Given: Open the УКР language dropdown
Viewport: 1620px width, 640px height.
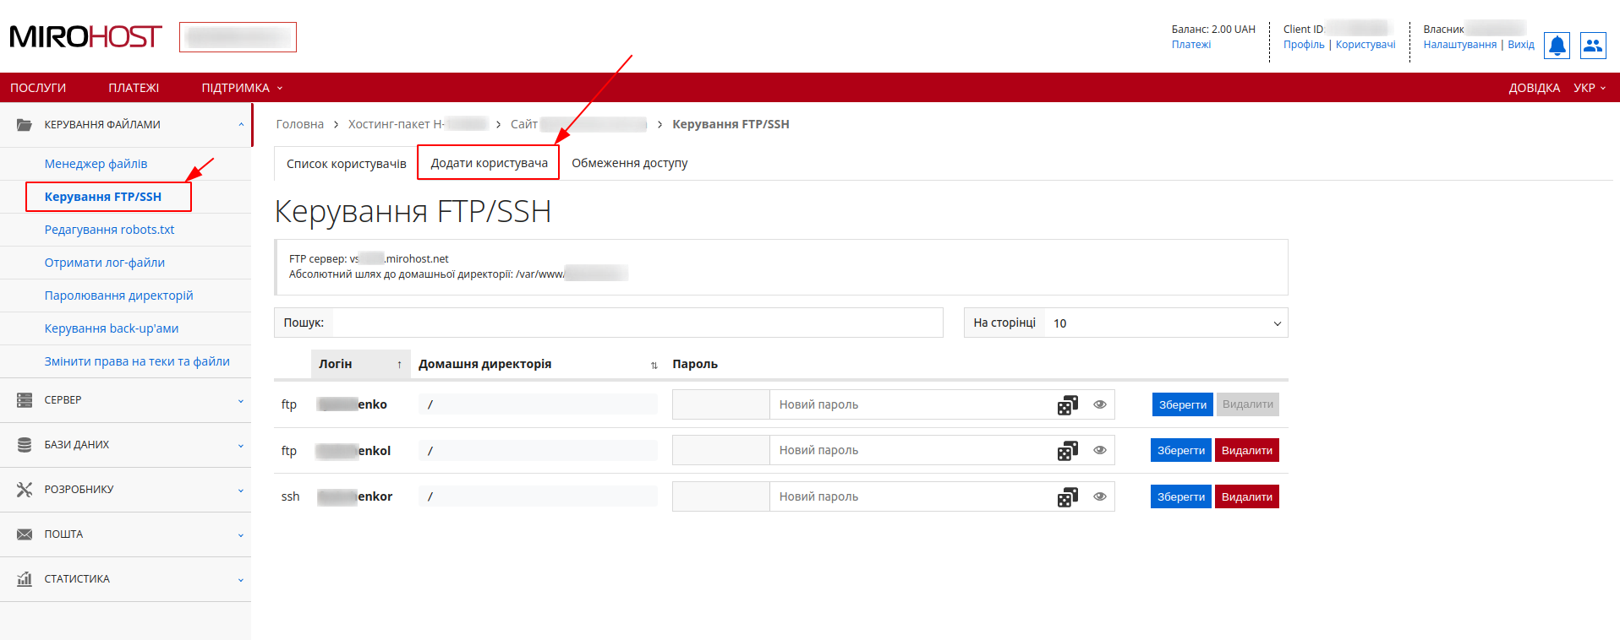Looking at the screenshot, I should pos(1590,88).
